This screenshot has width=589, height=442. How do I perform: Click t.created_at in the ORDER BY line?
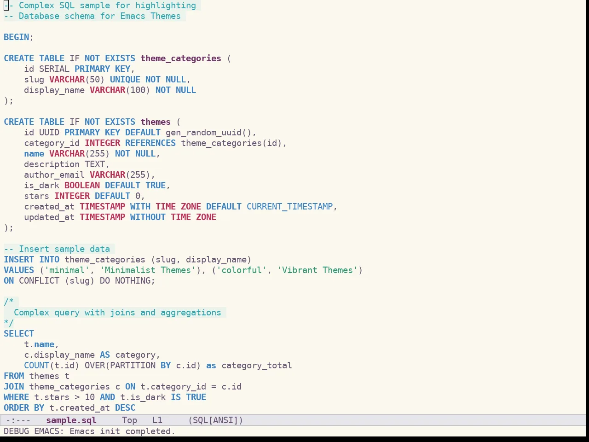pos(80,408)
